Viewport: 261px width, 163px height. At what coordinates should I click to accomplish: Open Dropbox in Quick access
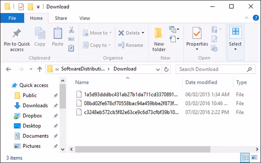32,116
